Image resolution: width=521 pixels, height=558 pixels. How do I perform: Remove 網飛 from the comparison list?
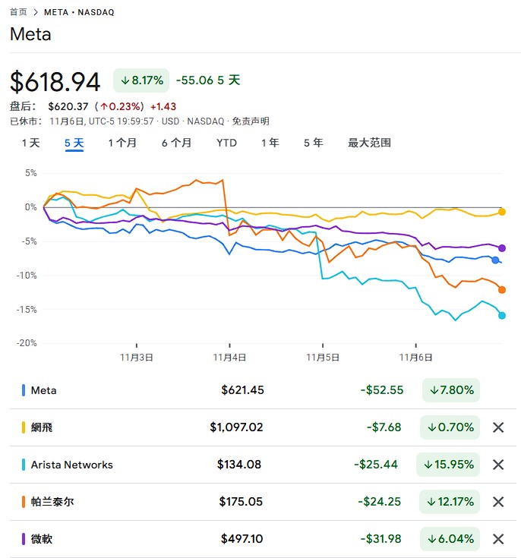click(498, 427)
